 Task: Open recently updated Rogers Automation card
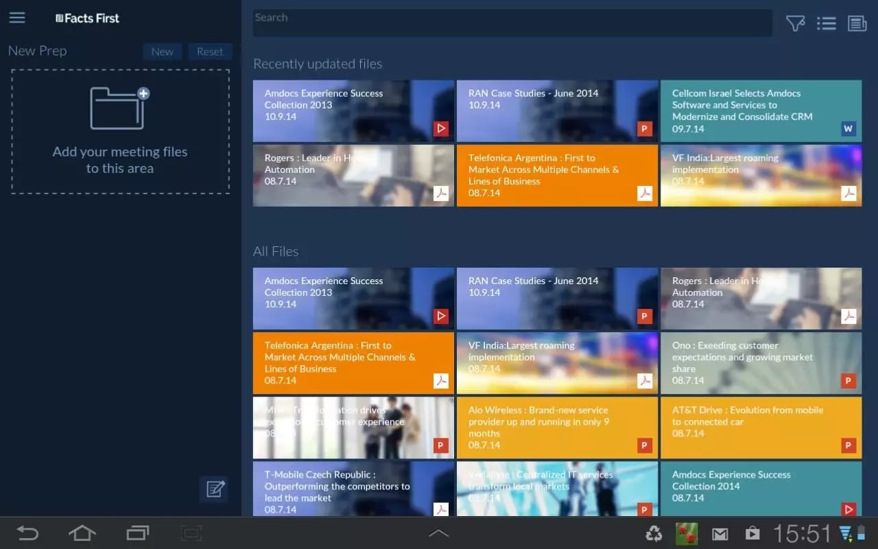353,176
